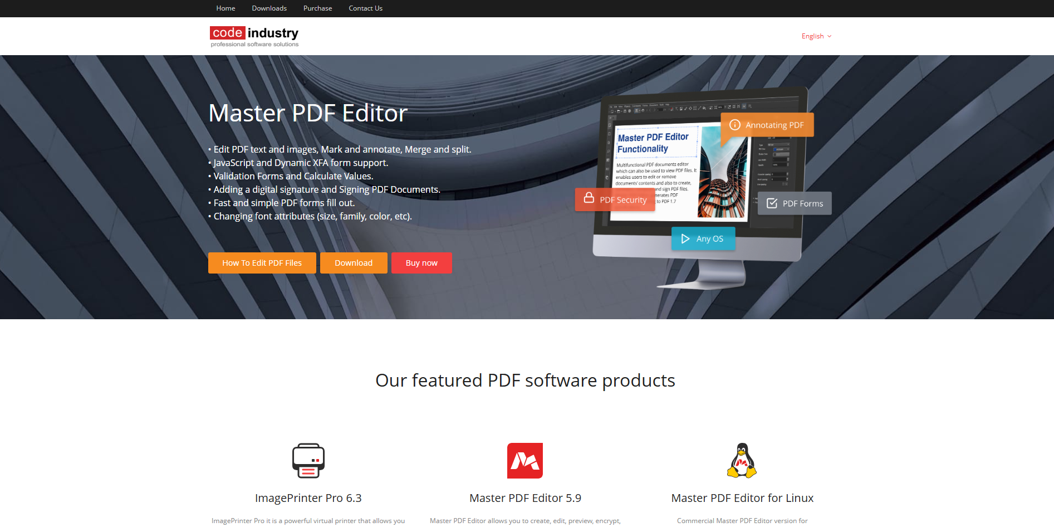Click the PDF Security lock icon
Viewport: 1054px width, 527px height.
click(x=589, y=198)
